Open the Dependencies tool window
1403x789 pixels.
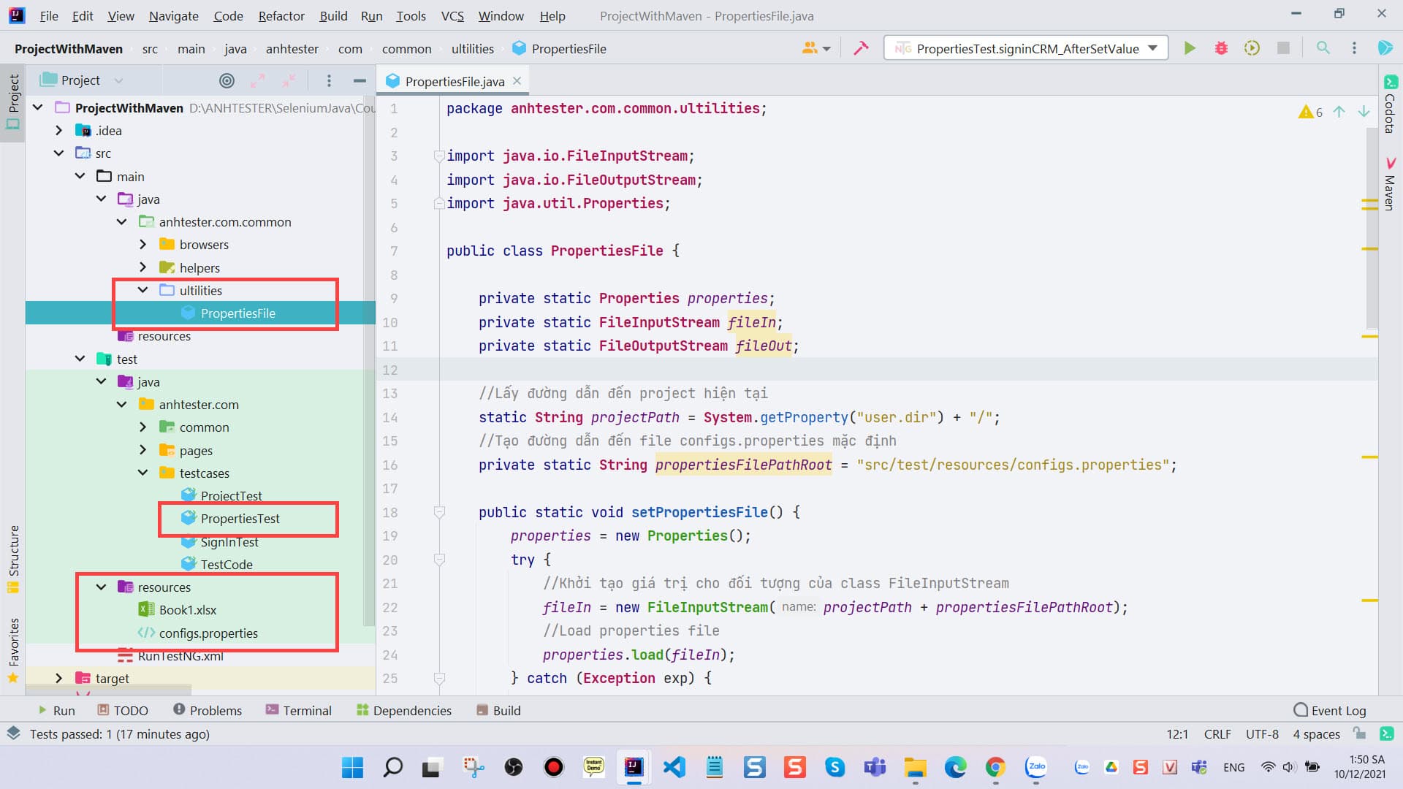(403, 710)
